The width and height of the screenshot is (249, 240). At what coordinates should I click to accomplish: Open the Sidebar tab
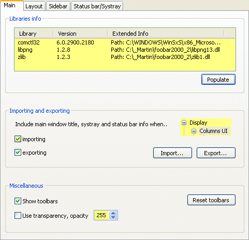click(x=58, y=6)
